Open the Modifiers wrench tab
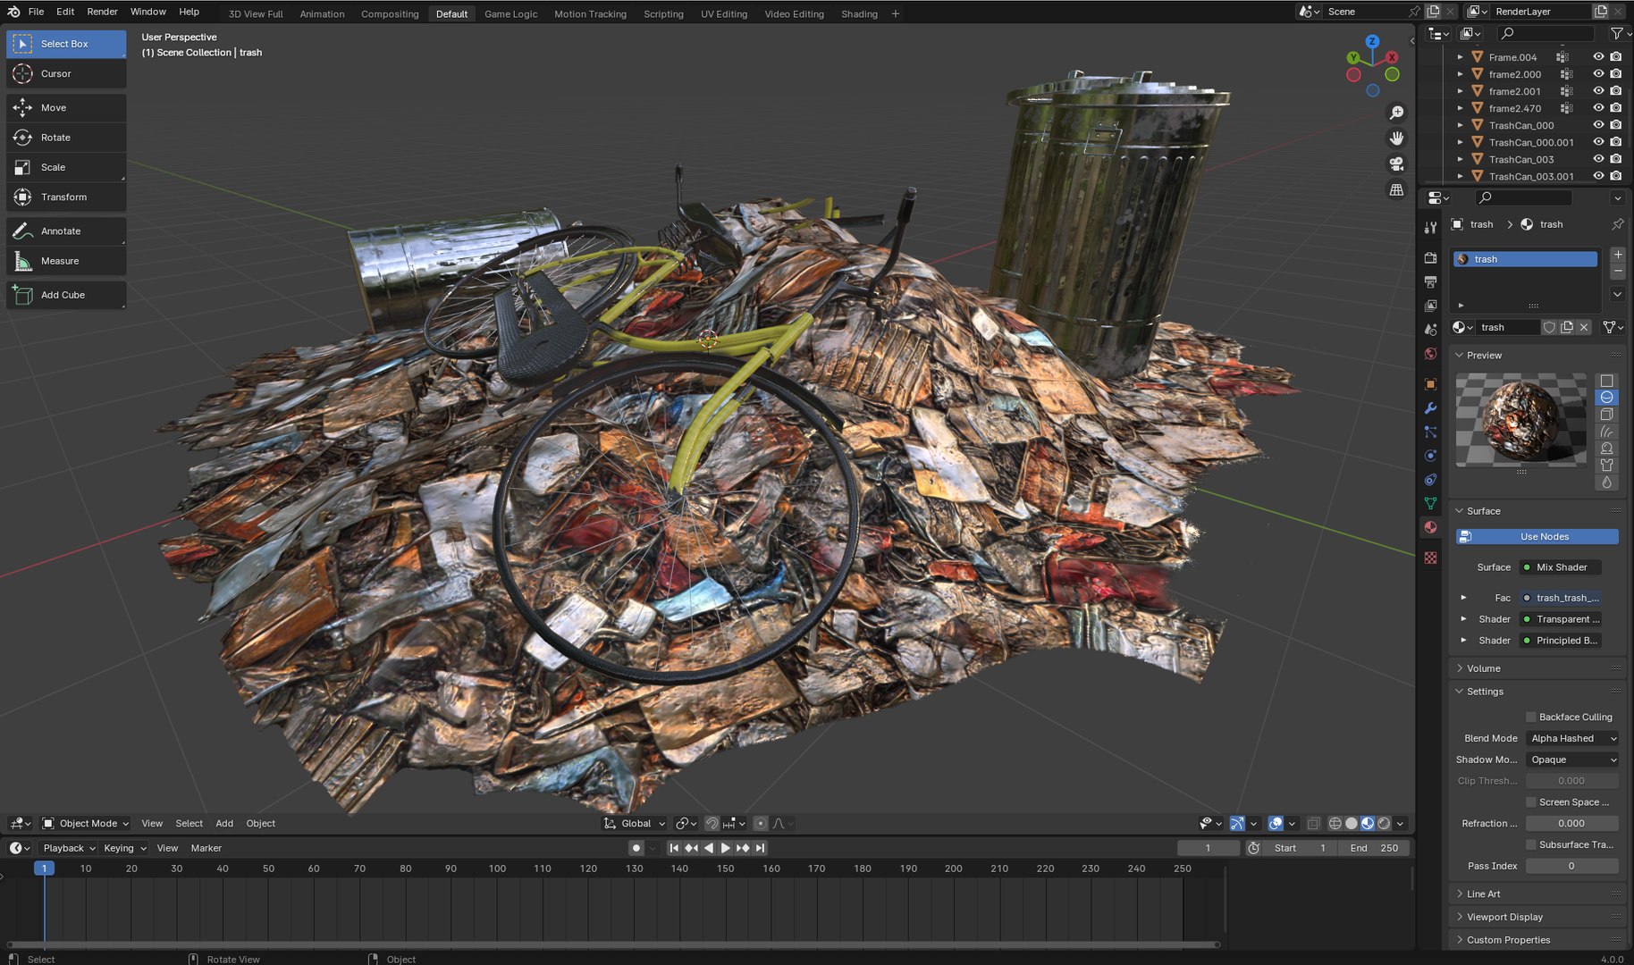The height and width of the screenshot is (965, 1634). tap(1430, 408)
